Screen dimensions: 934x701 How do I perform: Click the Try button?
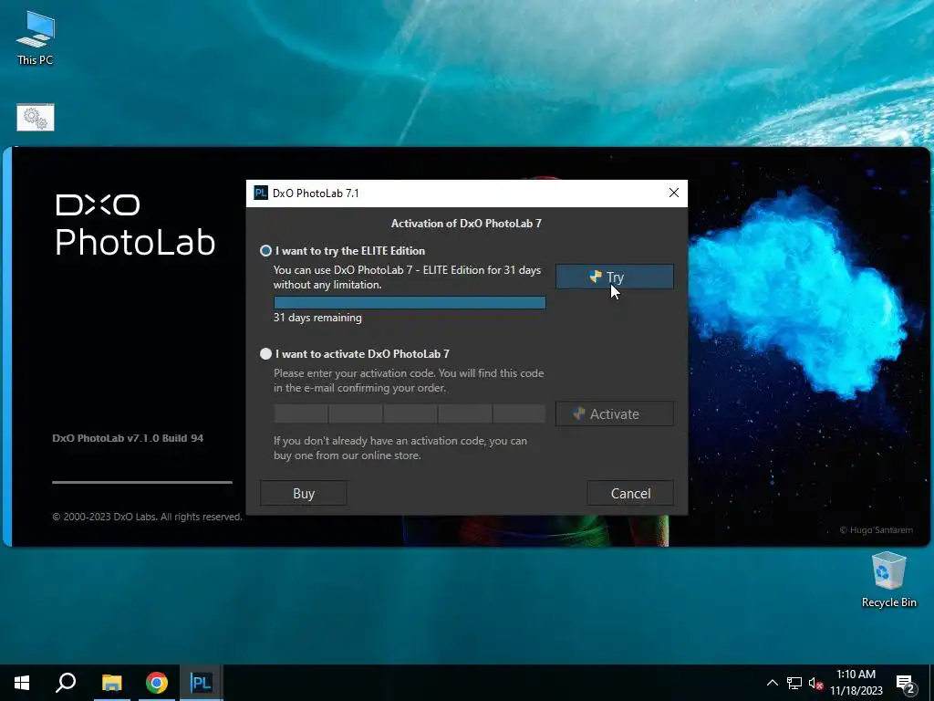[614, 277]
